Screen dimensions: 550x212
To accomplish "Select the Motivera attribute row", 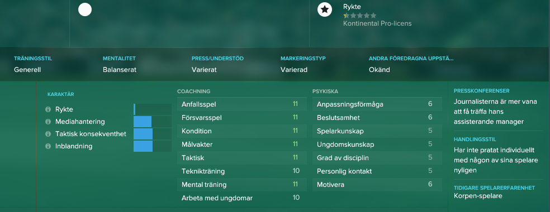I will tap(377, 184).
